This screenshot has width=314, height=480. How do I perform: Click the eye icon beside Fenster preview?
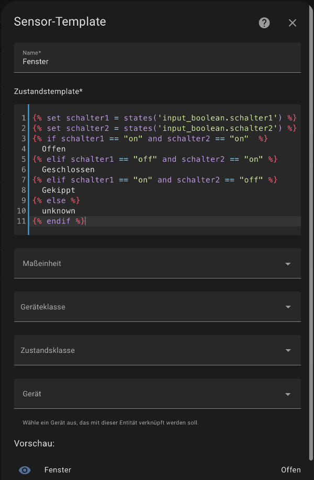tap(25, 470)
